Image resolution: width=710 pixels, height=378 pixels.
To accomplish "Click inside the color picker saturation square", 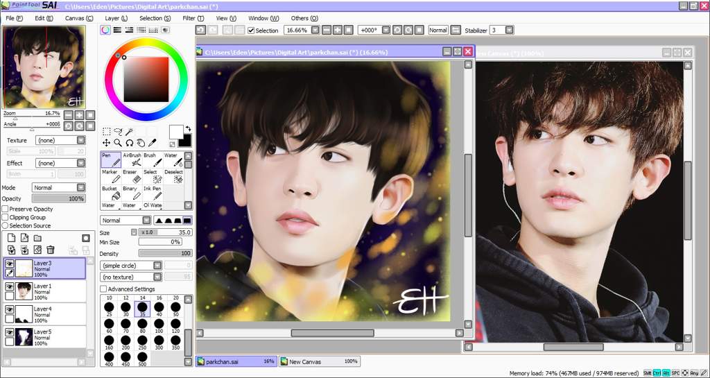I will 146,79.
